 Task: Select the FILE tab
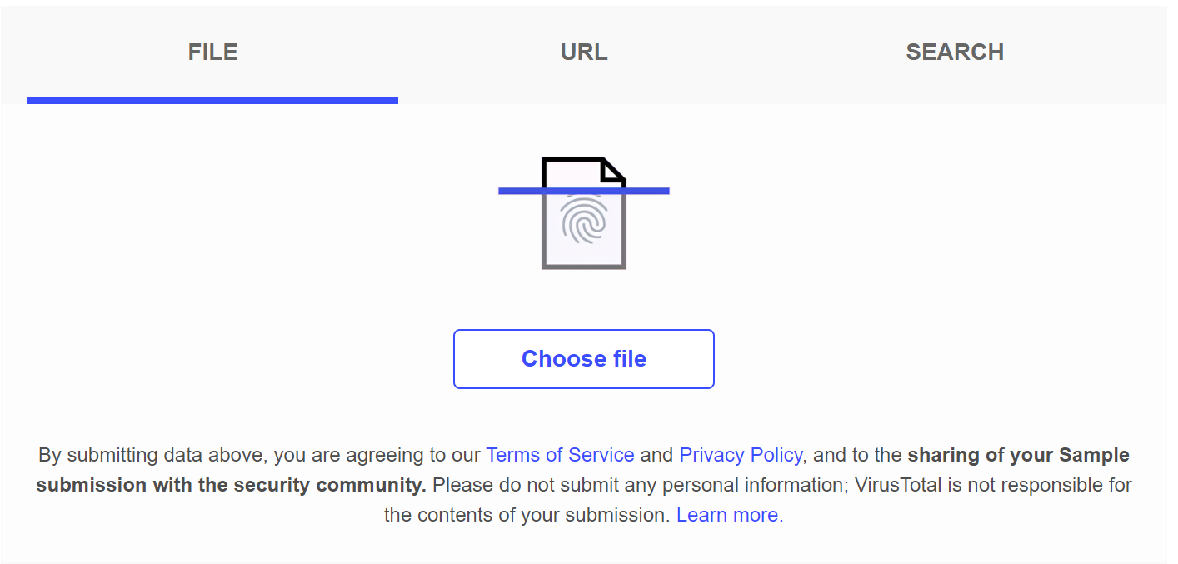(213, 52)
